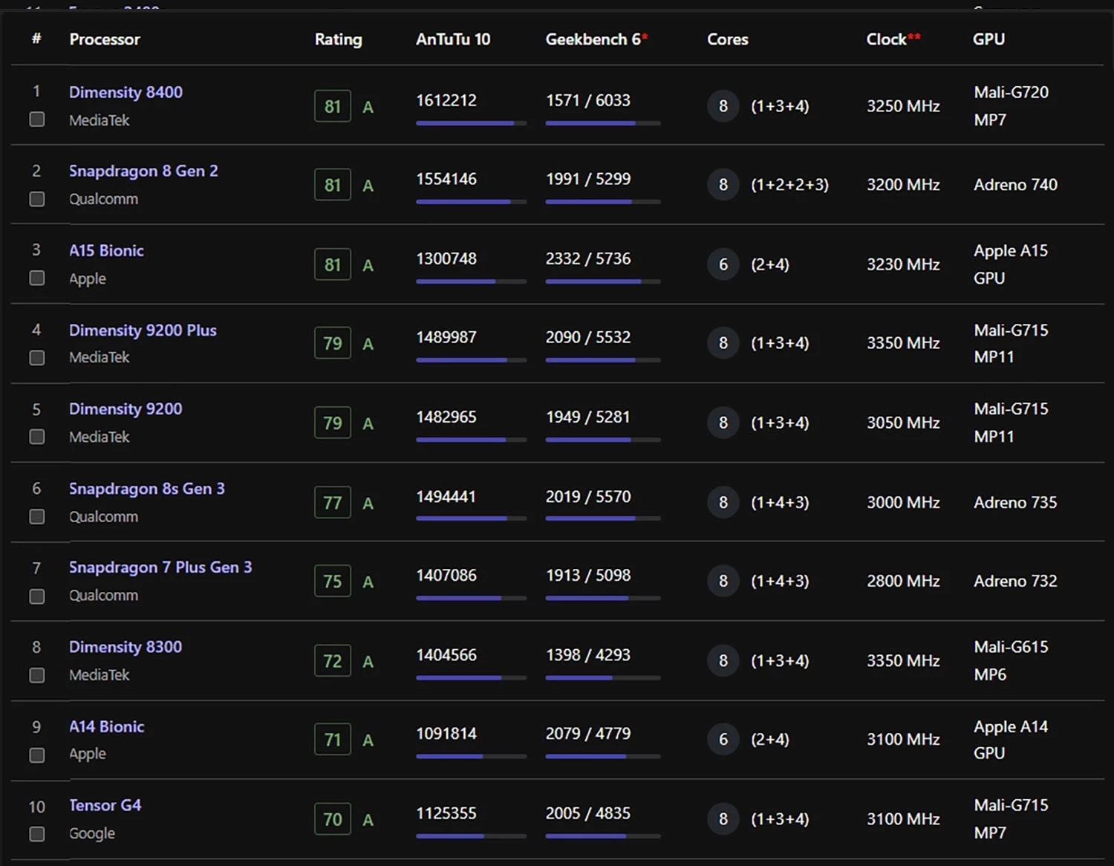This screenshot has width=1114, height=866.
Task: Click the (1+2+2+3) core layout text
Action: pyautogui.click(x=789, y=185)
